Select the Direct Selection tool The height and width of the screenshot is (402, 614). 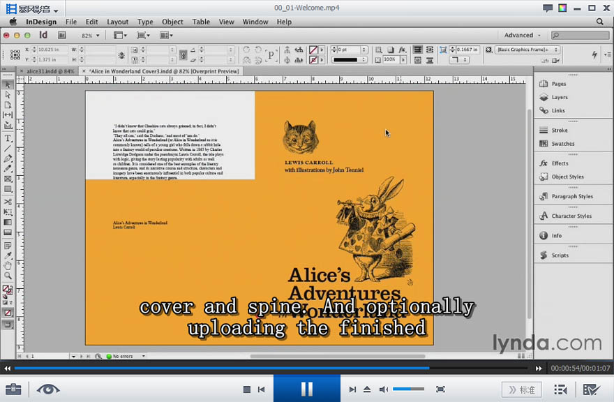(8, 95)
